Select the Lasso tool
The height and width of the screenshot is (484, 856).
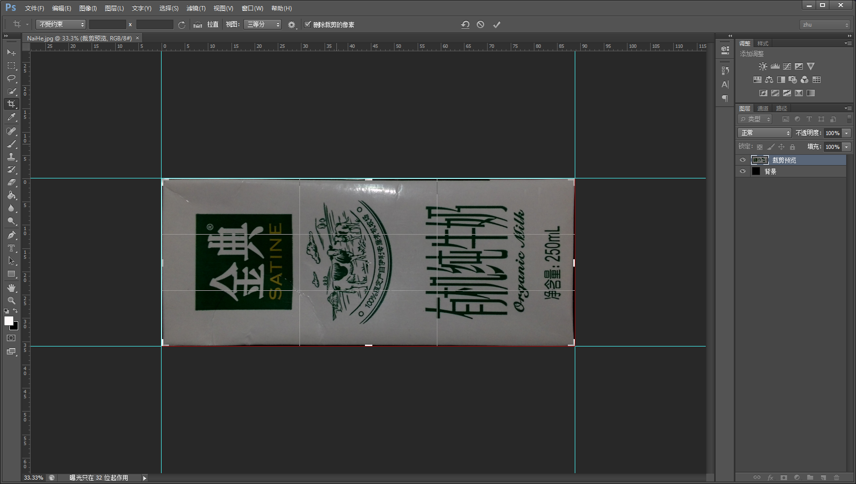point(11,78)
